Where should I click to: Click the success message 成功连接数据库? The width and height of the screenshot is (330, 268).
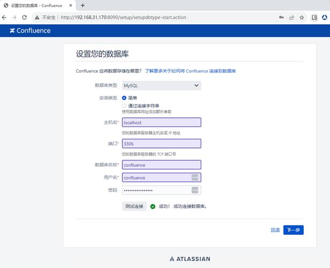[x=190, y=206]
